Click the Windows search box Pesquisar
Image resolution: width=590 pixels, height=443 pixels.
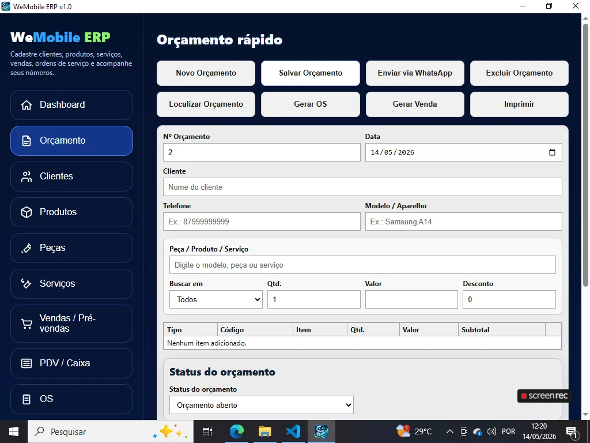[111, 431]
